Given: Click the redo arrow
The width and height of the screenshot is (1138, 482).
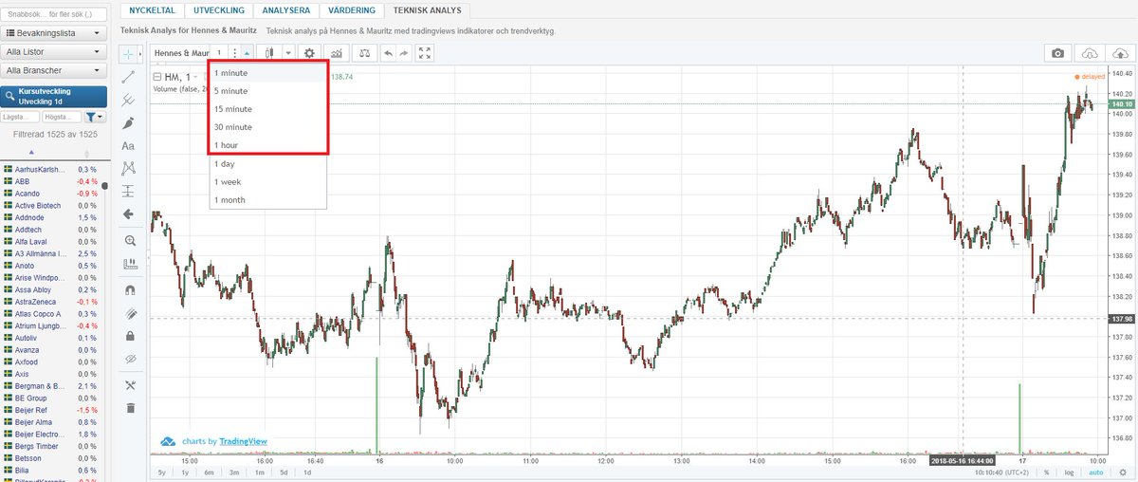Looking at the screenshot, I should pos(403,53).
